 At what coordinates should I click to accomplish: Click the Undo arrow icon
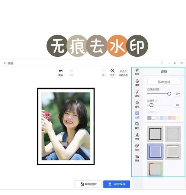[x=61, y=71]
